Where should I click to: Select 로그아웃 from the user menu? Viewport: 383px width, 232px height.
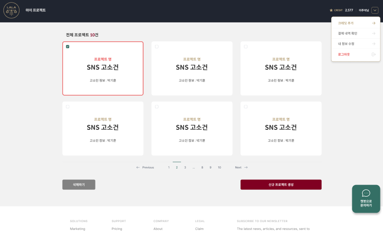[x=344, y=54]
